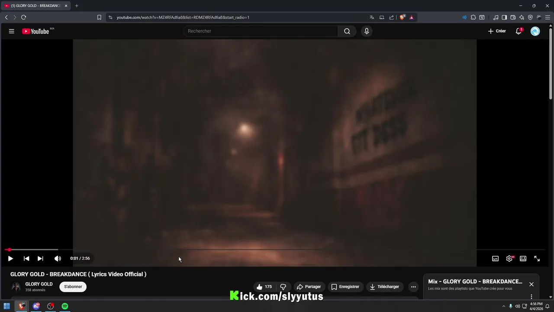
Task: Close the GLORY GOLD browser tab
Action: 66,6
